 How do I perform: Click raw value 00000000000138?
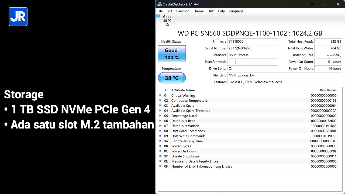coord(324,101)
